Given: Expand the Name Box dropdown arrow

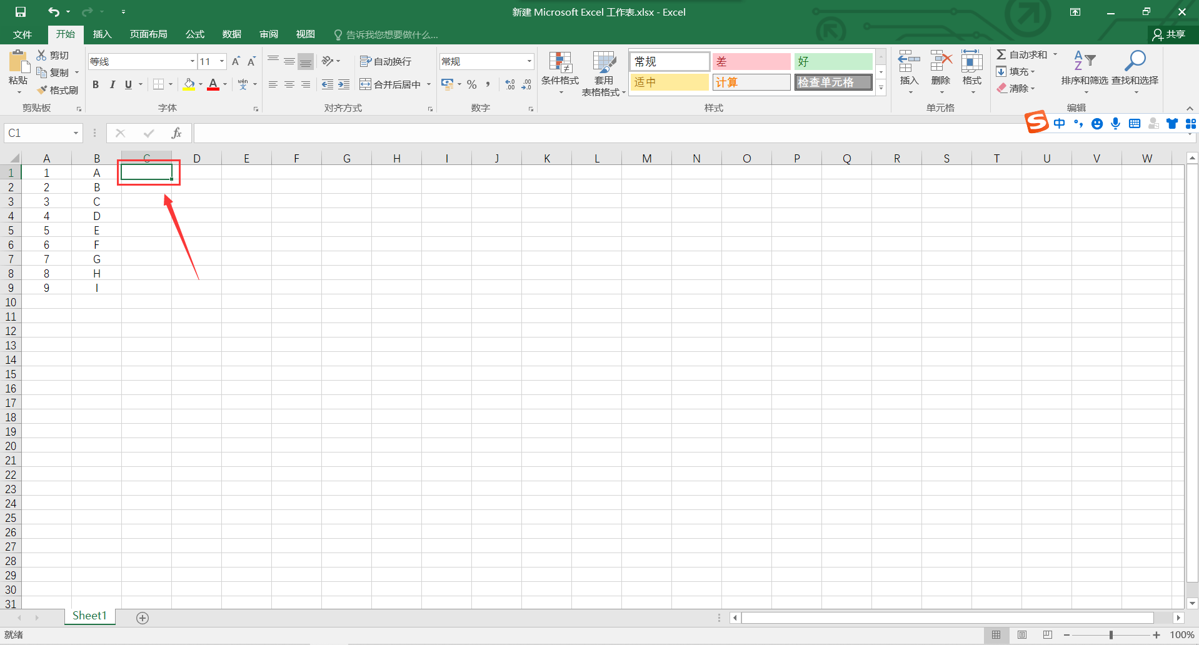Looking at the screenshot, I should [76, 133].
